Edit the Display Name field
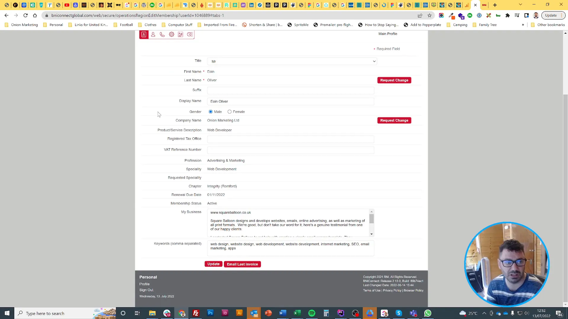568x319 pixels. (291, 101)
